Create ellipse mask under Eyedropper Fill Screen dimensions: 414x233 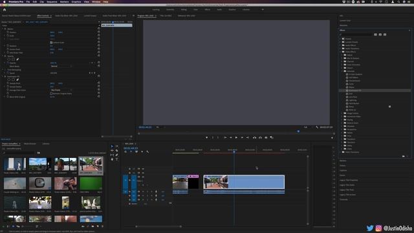pos(8,80)
